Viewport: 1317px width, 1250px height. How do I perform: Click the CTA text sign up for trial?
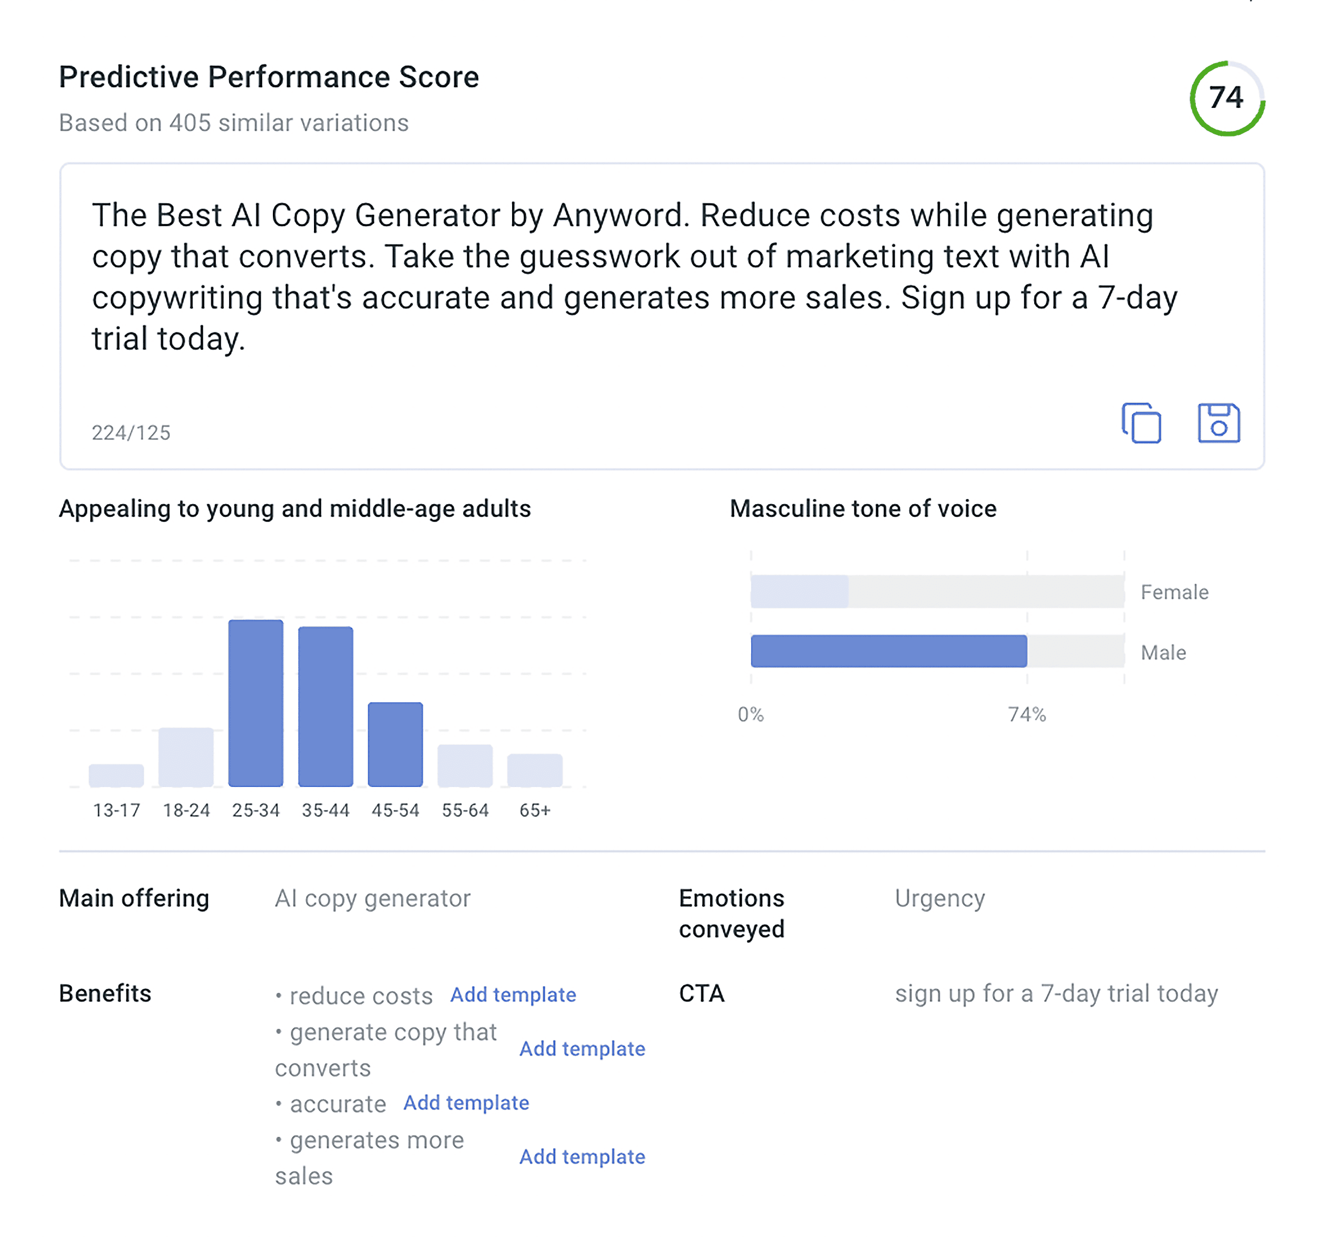tap(1057, 994)
